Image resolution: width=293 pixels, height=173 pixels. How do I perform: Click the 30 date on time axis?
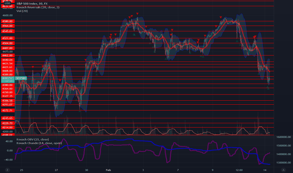[86, 170]
